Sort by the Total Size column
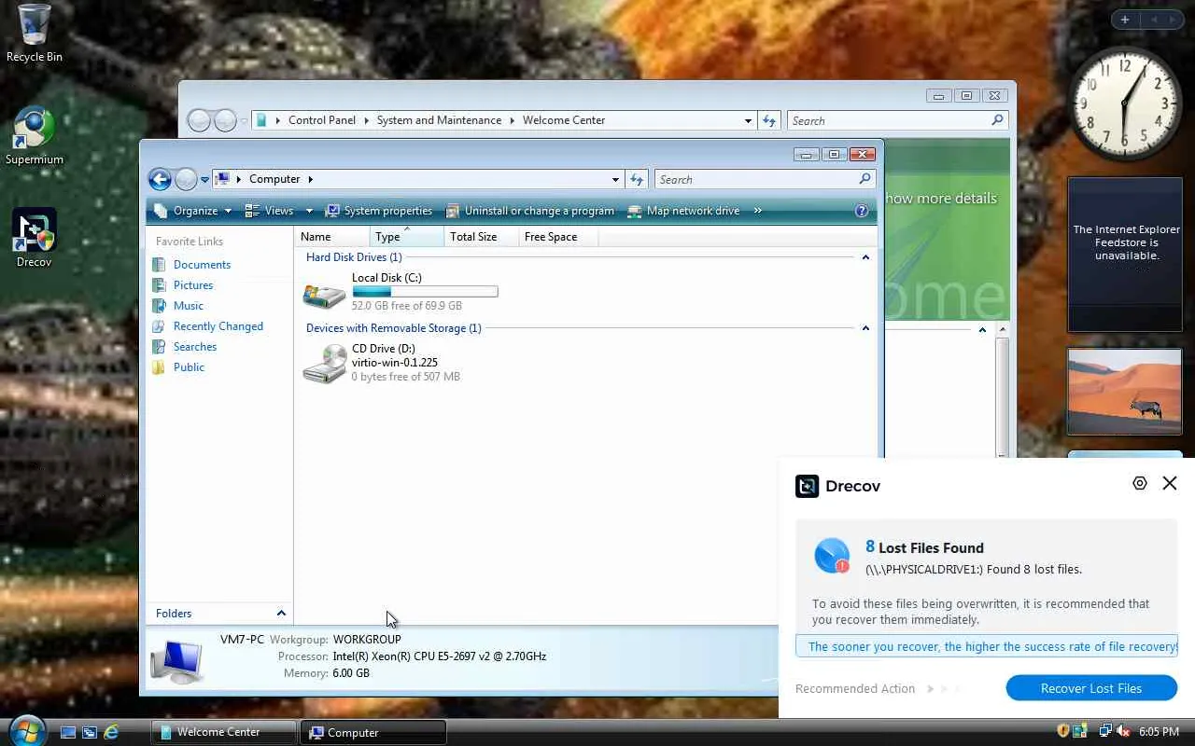The width and height of the screenshot is (1195, 746). (x=482, y=237)
